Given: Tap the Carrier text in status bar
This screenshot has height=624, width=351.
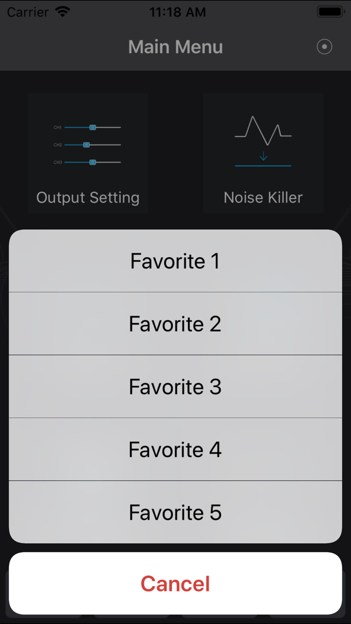Looking at the screenshot, I should coord(28,12).
